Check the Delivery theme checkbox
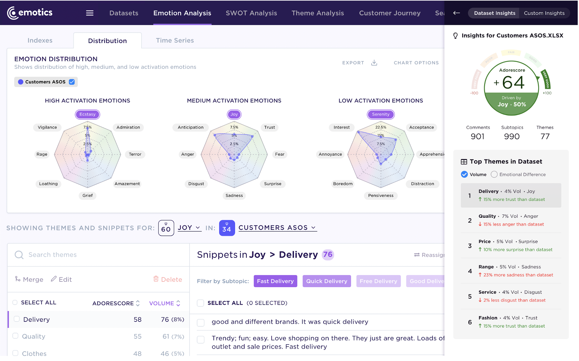Viewport: 579px width, 361px height. tap(17, 319)
